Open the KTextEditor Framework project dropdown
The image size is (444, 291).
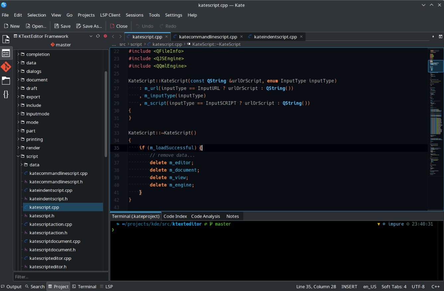[x=91, y=36]
